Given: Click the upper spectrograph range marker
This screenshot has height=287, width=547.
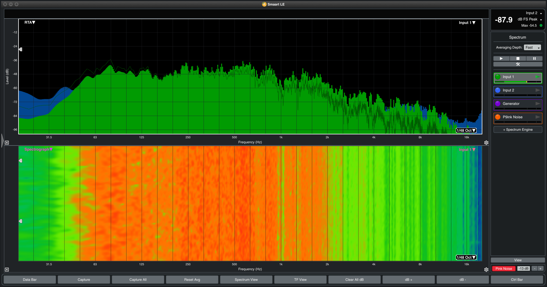Looking at the screenshot, I should [x=21, y=161].
